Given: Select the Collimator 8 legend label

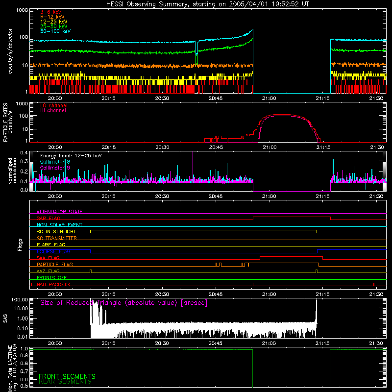Looking at the screenshot, I should 55,162.
